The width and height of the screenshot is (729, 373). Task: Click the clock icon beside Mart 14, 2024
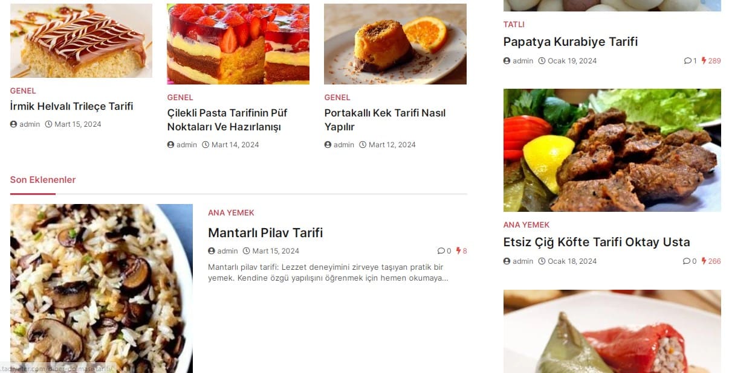coord(206,145)
